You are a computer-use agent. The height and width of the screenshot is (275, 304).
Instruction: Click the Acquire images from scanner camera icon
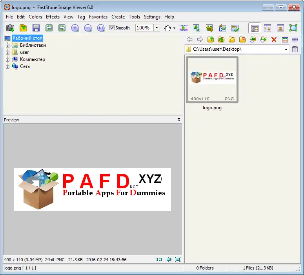click(x=10, y=28)
